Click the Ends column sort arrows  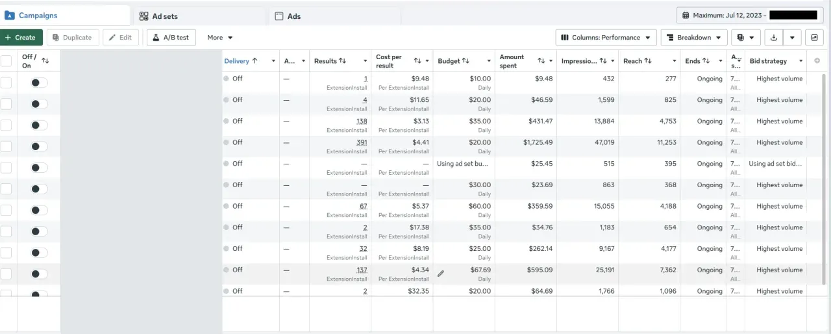point(706,61)
